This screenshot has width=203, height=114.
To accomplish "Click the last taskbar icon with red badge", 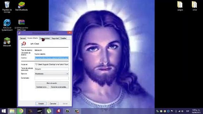I will (77, 111).
